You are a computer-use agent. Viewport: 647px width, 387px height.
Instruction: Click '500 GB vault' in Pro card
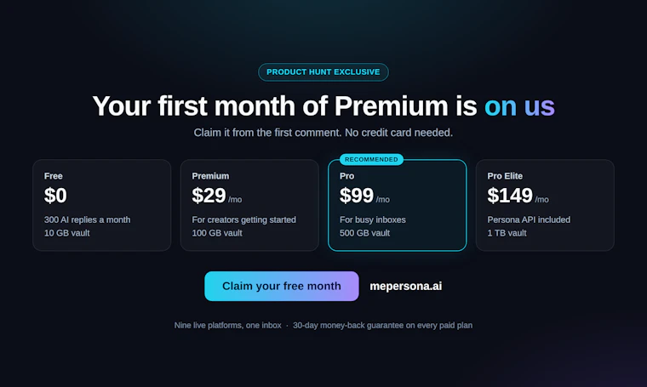(x=364, y=233)
